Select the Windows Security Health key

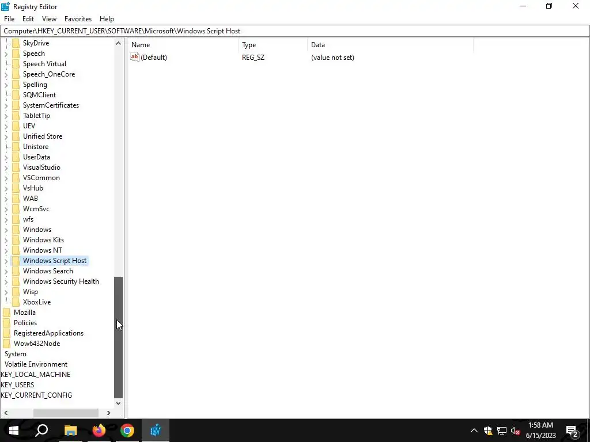pyautogui.click(x=61, y=281)
